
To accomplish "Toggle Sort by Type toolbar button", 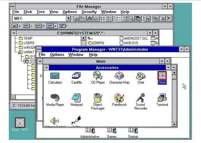I will [x=125, y=18].
